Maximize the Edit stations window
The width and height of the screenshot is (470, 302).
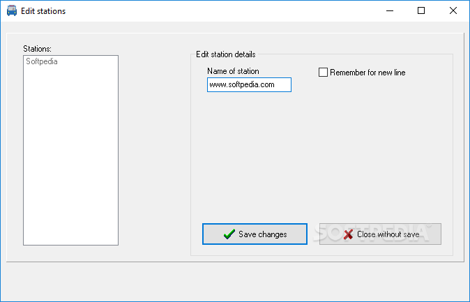(421, 10)
